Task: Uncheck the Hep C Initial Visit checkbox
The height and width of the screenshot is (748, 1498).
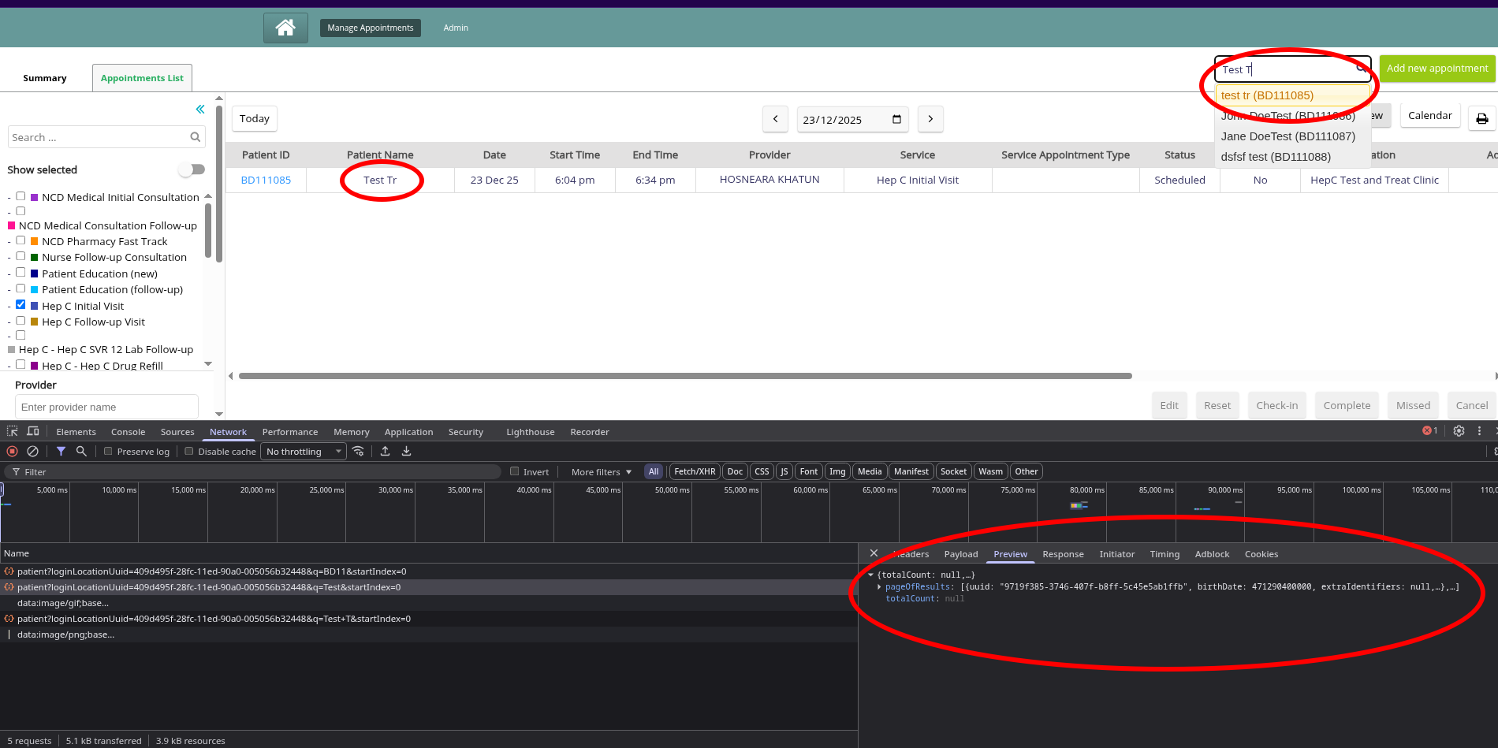Action: [x=20, y=305]
